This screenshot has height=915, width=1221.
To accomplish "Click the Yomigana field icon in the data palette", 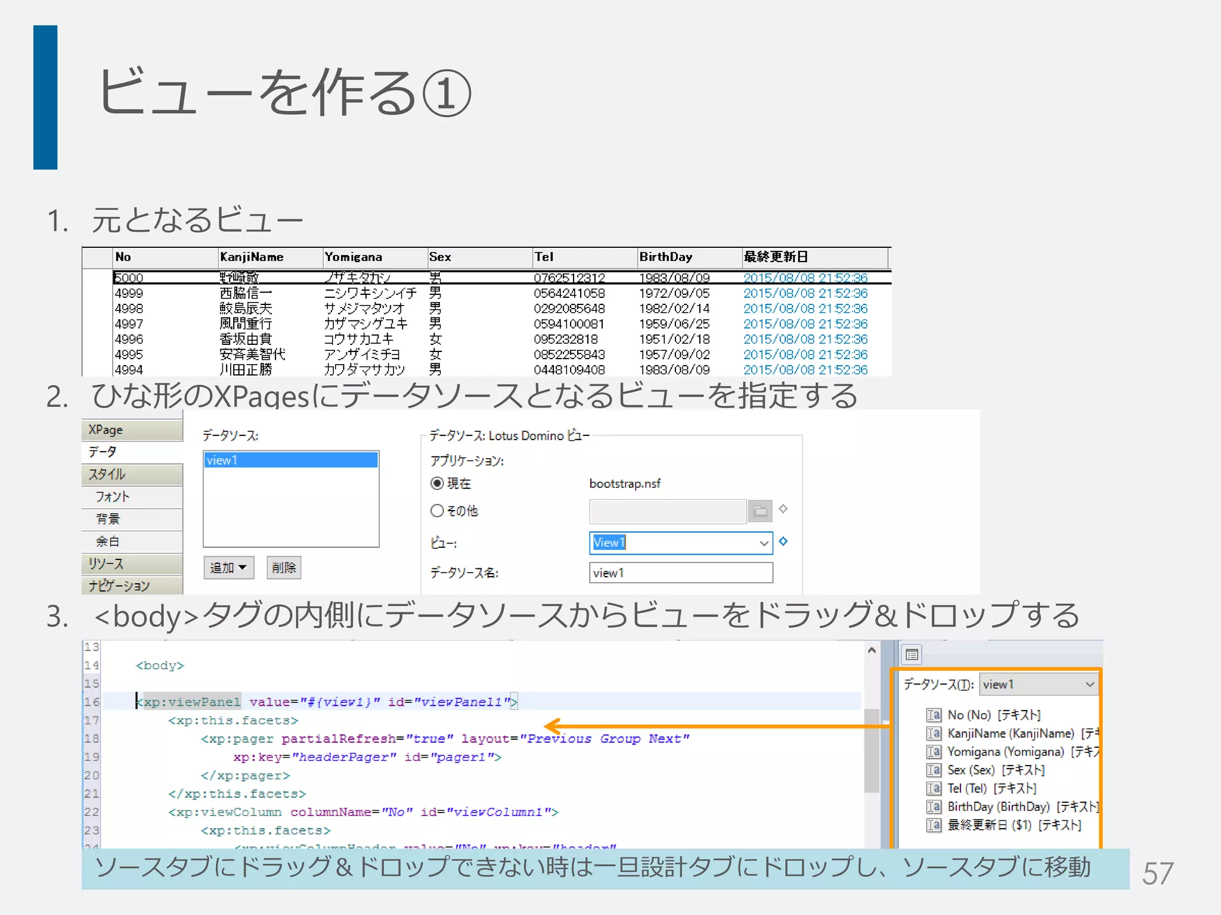I will pos(934,752).
